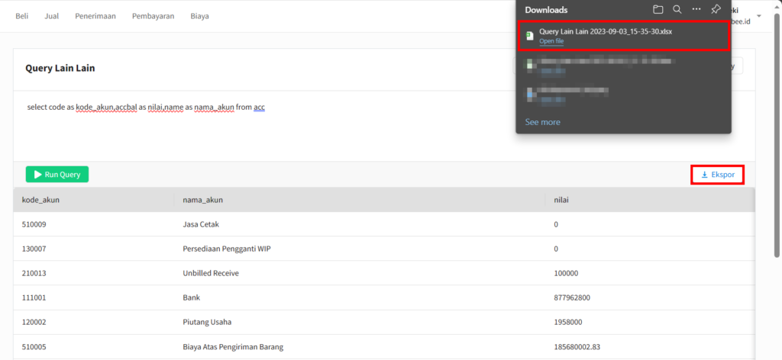Click the Ekspor button
782x360 pixels.
[718, 175]
